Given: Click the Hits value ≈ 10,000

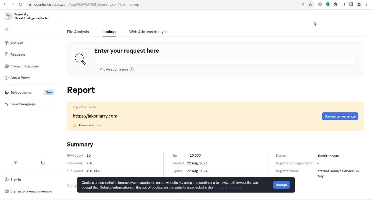Looking at the screenshot, I should 194,155.
